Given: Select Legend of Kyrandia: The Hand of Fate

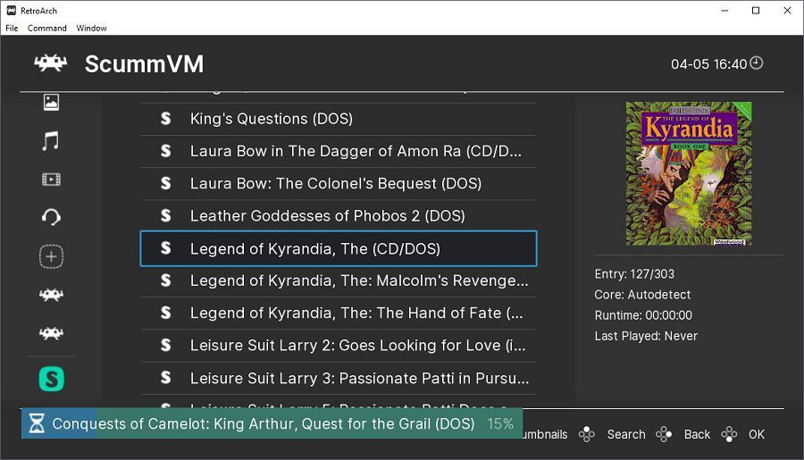Looking at the screenshot, I should [x=339, y=314].
